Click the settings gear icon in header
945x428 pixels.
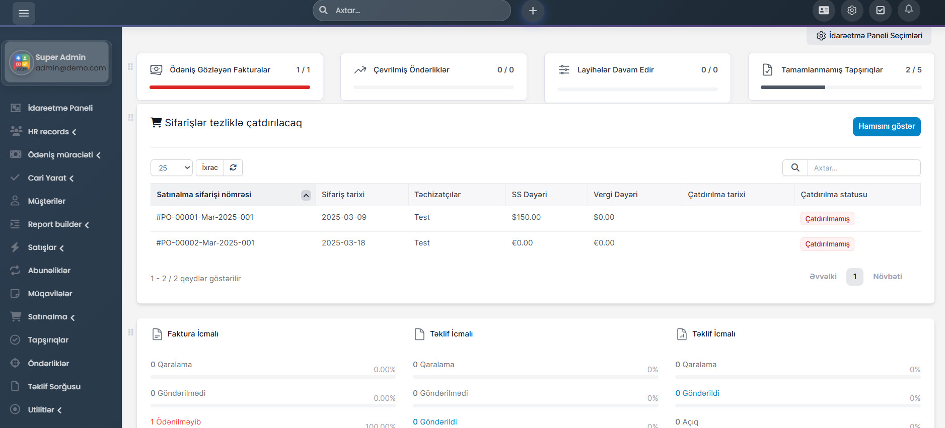[x=851, y=11]
